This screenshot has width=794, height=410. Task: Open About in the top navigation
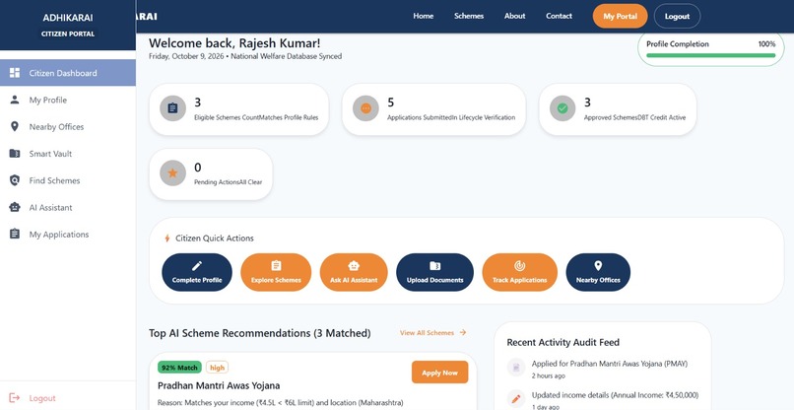[514, 16]
